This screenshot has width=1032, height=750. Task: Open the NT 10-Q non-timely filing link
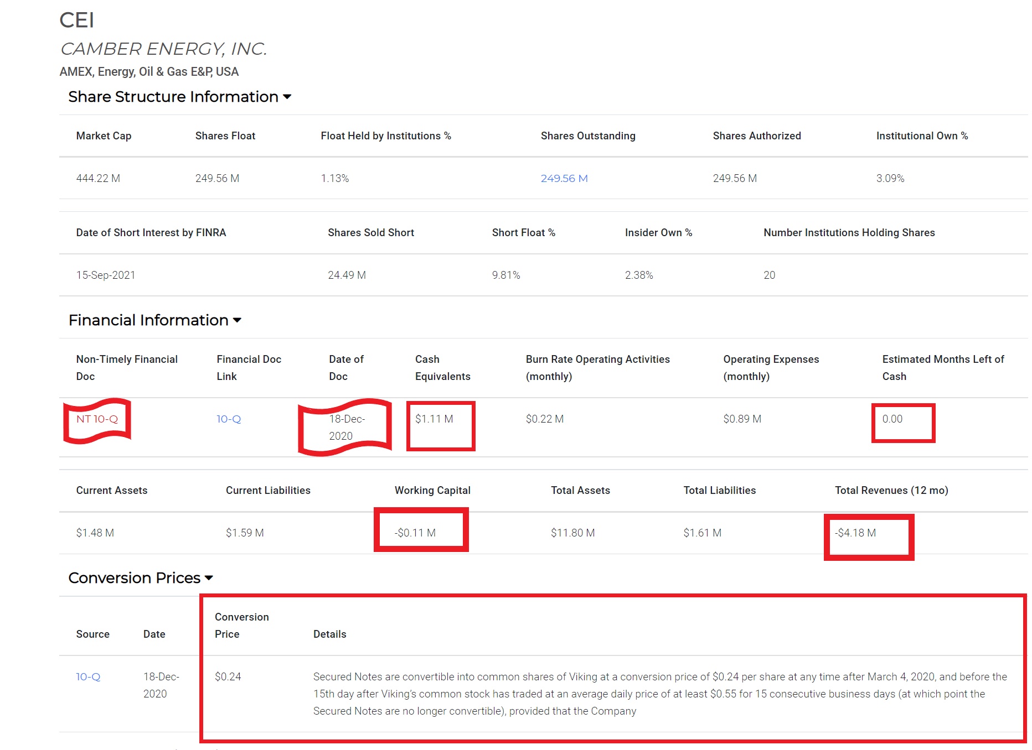tap(97, 419)
